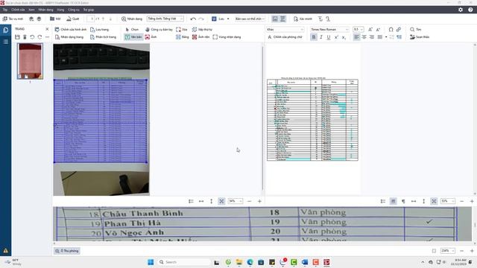
Task: Toggle subscript formatting
Action: point(344,37)
